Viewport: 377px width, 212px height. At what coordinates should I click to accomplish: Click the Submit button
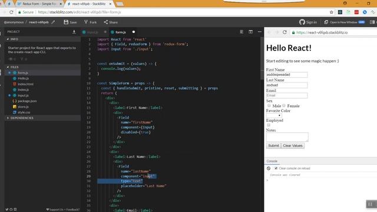point(273,145)
